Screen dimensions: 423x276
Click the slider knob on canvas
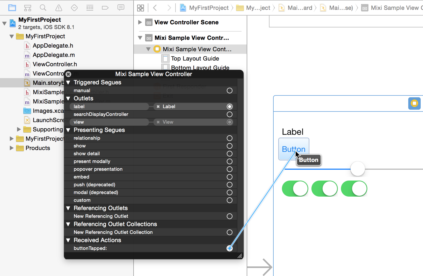click(358, 169)
